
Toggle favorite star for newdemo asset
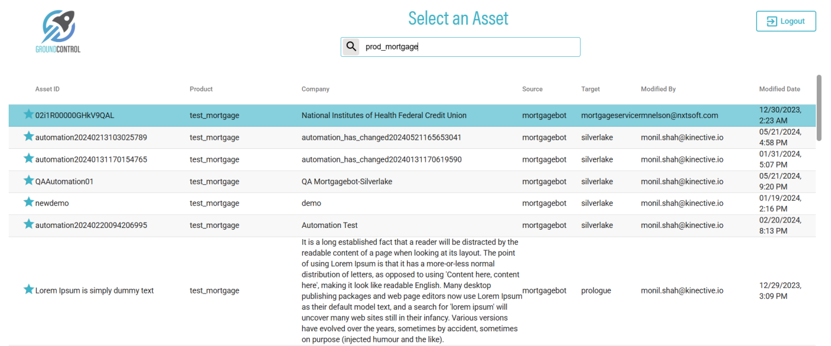tap(28, 202)
